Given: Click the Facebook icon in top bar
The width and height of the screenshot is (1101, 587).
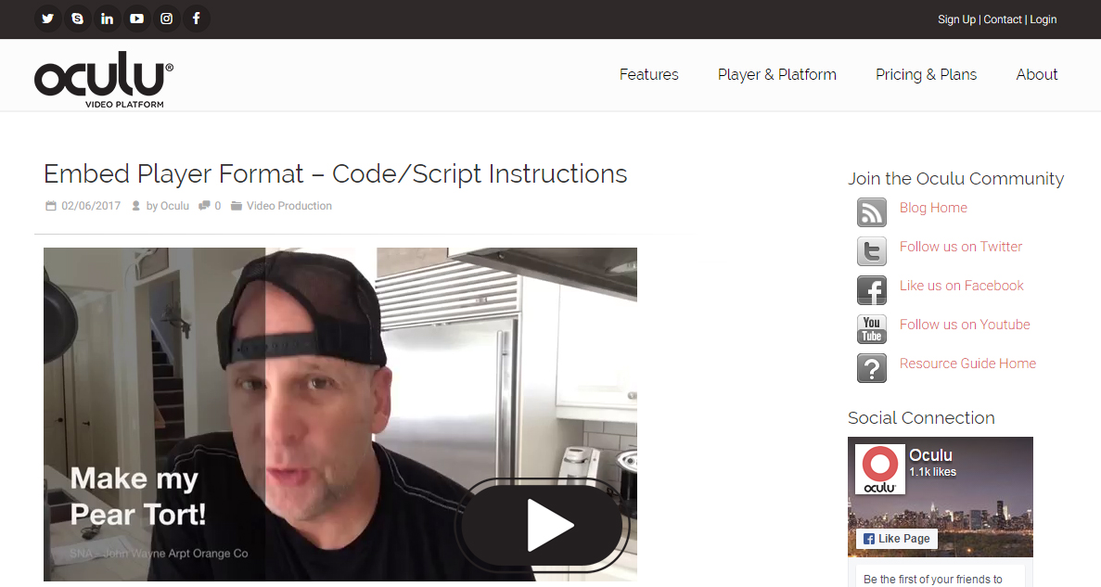Looking at the screenshot, I should pos(197,19).
